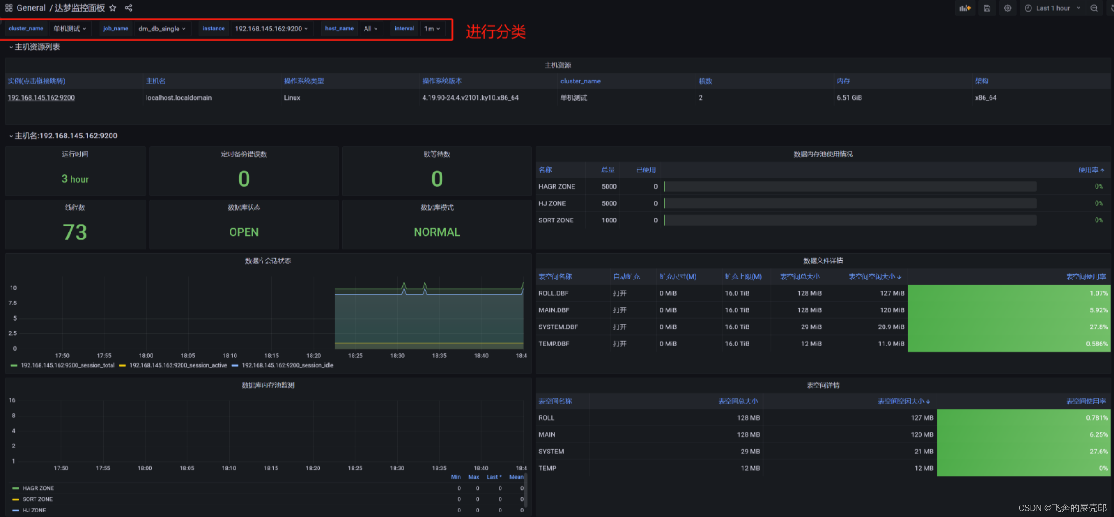The image size is (1114, 517).
Task: Sort memory pool table by 总量 column
Action: 608,170
